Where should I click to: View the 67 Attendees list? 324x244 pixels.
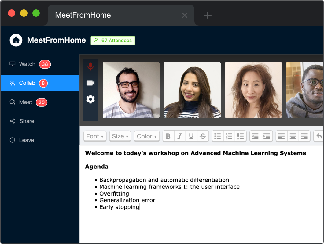[x=113, y=40]
